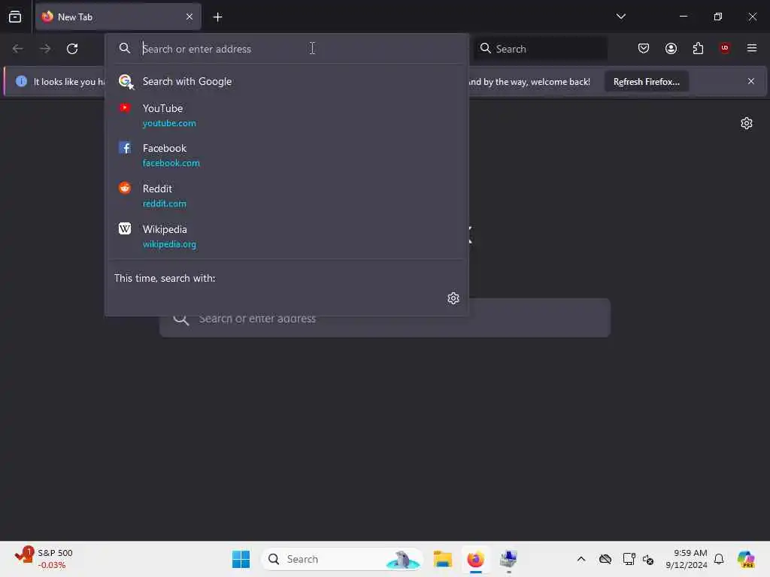Screen dimensions: 770x577
Task: Click the New Tab tab label
Action: (x=75, y=17)
